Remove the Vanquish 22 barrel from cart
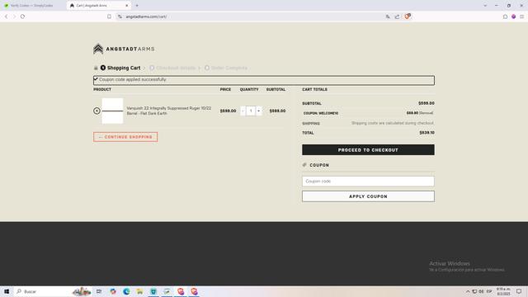The height and width of the screenshot is (297, 528). point(97,111)
